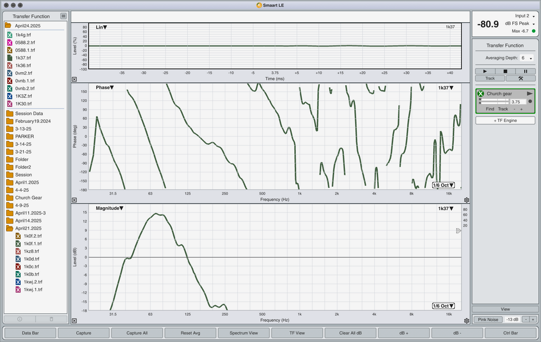Click the data info icon button
Screen dimensions: 541x342
point(20,319)
